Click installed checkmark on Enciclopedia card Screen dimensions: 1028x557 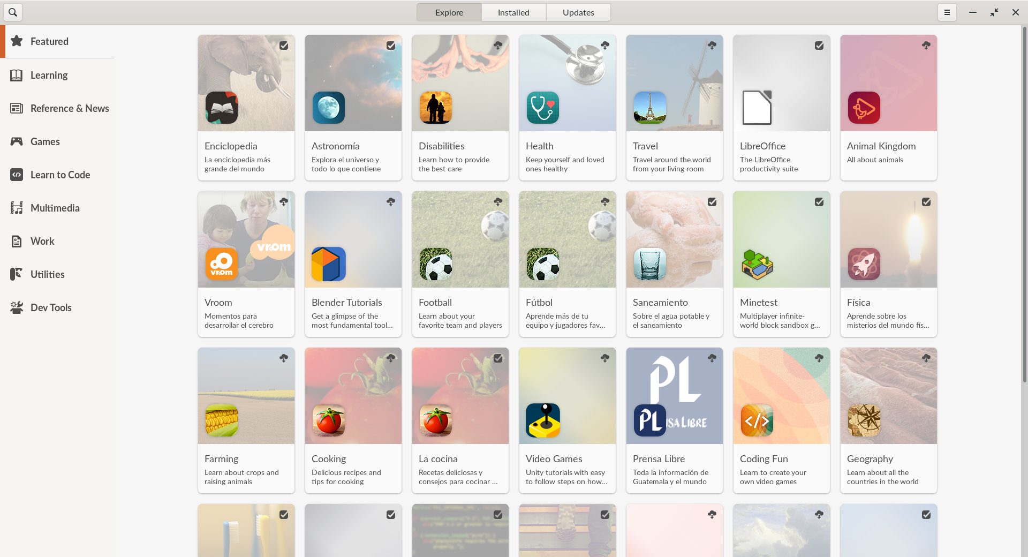click(x=284, y=46)
